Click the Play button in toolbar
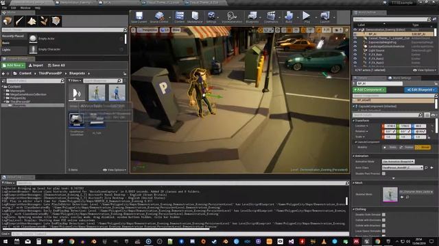 pyautogui.click(x=307, y=17)
